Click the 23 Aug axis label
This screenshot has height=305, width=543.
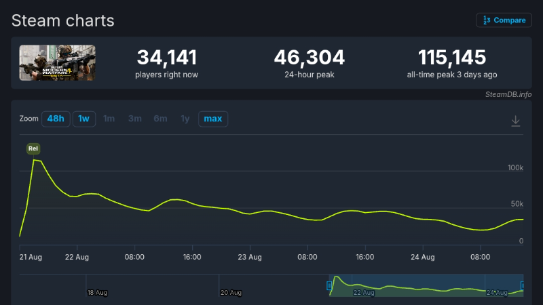(250, 257)
